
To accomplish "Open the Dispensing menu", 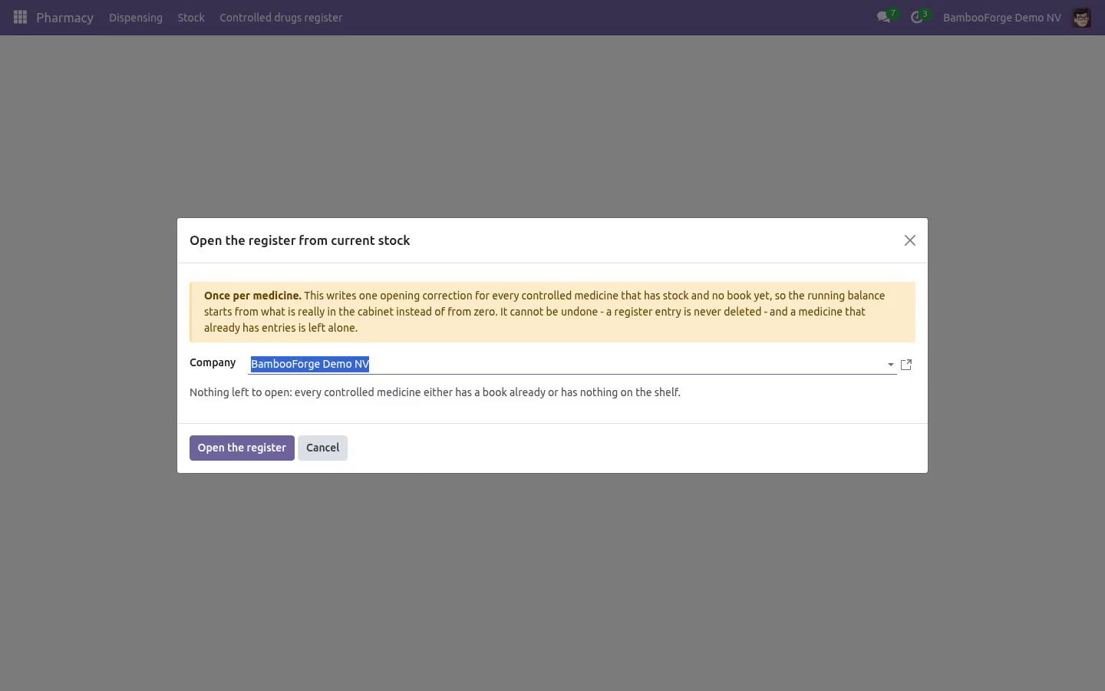I will (136, 18).
